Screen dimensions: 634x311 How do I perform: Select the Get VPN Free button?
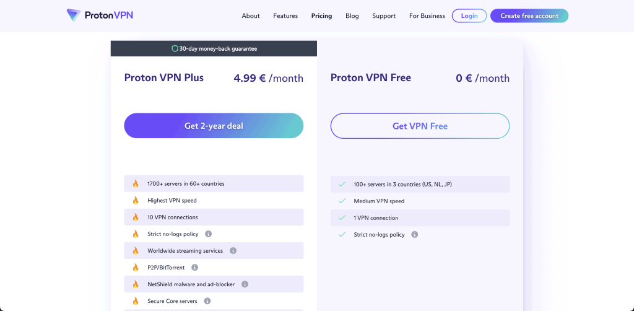[420, 126]
